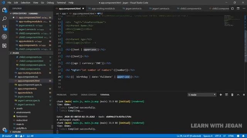Open favicon.ico in the explorer
The width and height of the screenshot is (247, 138).
(x=22, y=117)
